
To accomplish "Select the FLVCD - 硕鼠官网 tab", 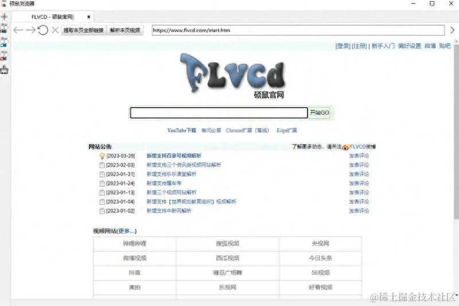I will [53, 17].
